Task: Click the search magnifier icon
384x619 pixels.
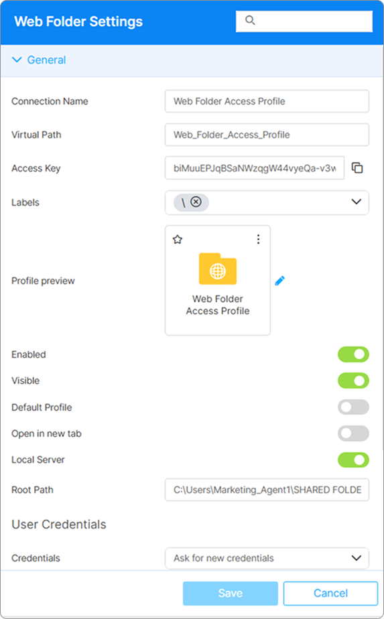Action: pos(250,20)
